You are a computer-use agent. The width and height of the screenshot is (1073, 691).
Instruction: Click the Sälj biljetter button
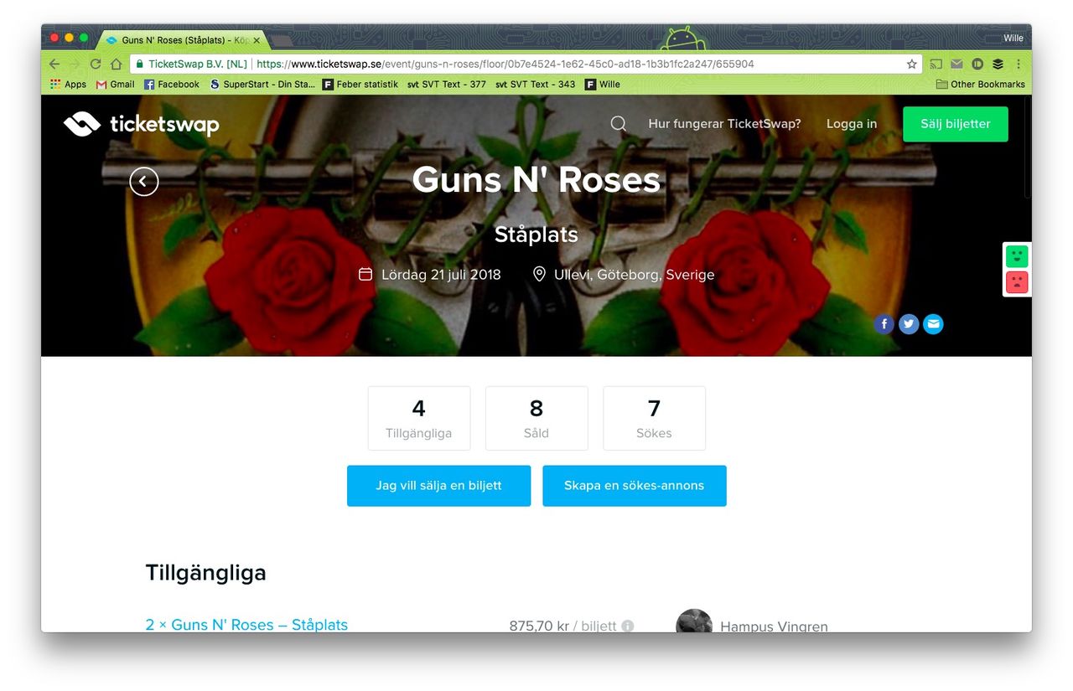[956, 124]
